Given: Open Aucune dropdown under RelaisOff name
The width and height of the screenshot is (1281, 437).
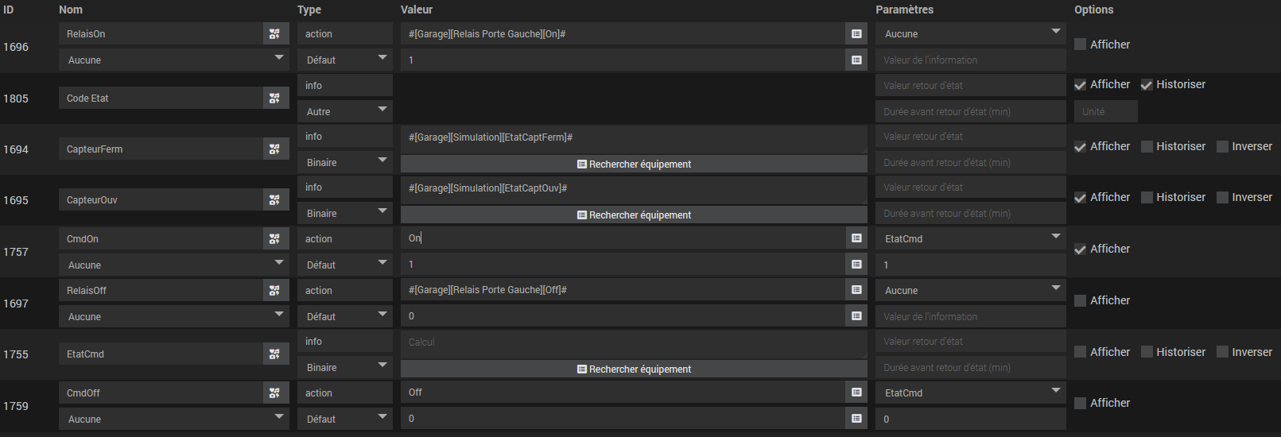Looking at the screenshot, I should [x=174, y=316].
